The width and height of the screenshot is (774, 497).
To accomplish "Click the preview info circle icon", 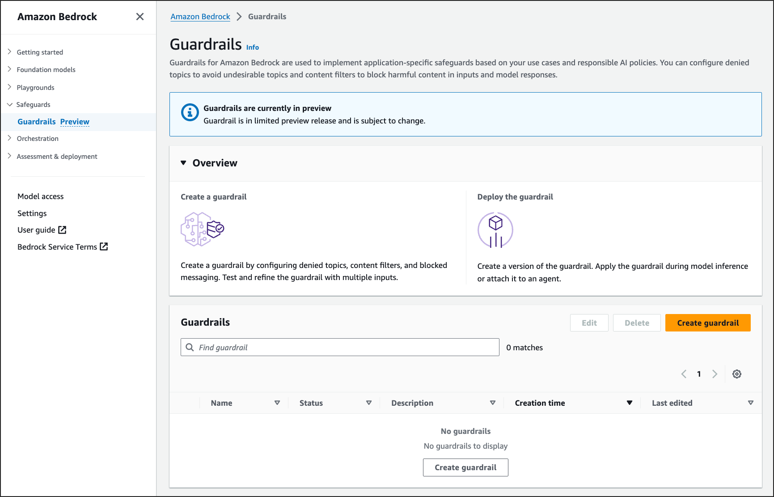I will point(190,112).
